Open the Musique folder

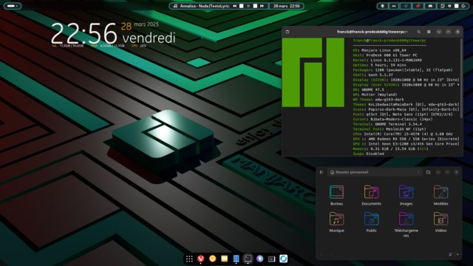(x=336, y=222)
